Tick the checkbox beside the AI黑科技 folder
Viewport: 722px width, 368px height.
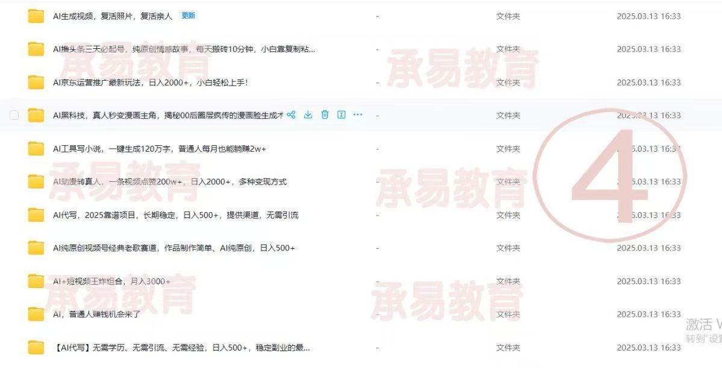tap(14, 115)
